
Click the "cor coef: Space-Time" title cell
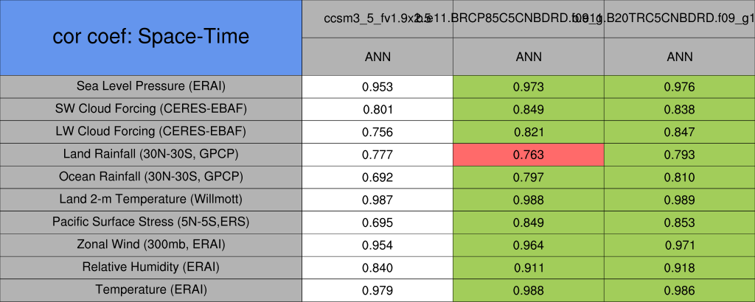click(x=151, y=38)
